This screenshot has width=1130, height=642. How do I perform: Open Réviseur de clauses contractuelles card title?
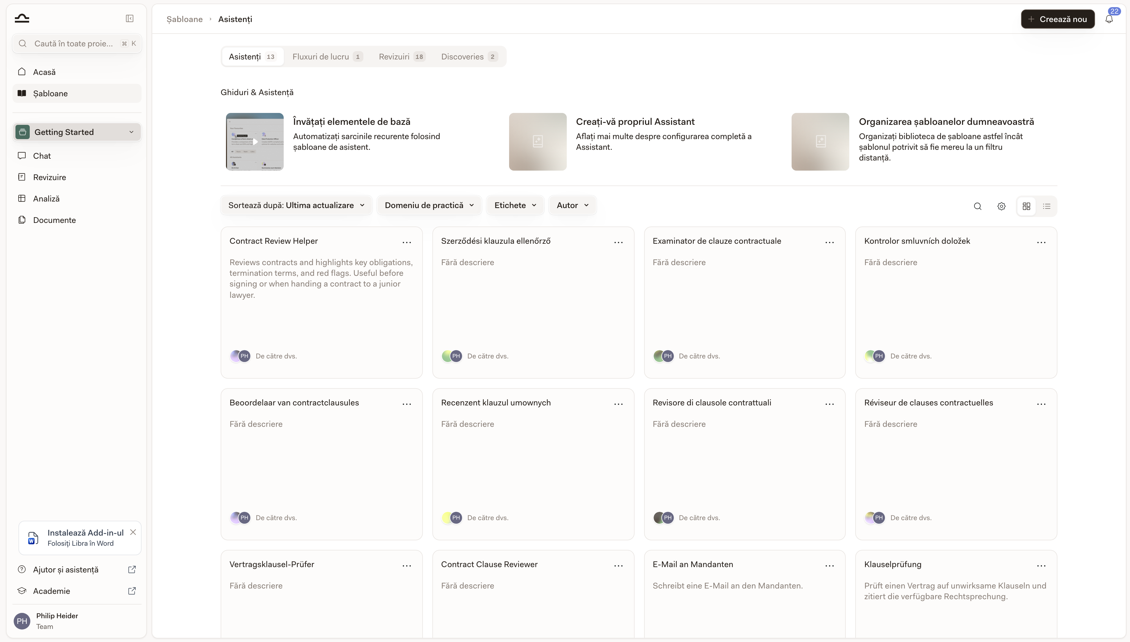pos(928,403)
